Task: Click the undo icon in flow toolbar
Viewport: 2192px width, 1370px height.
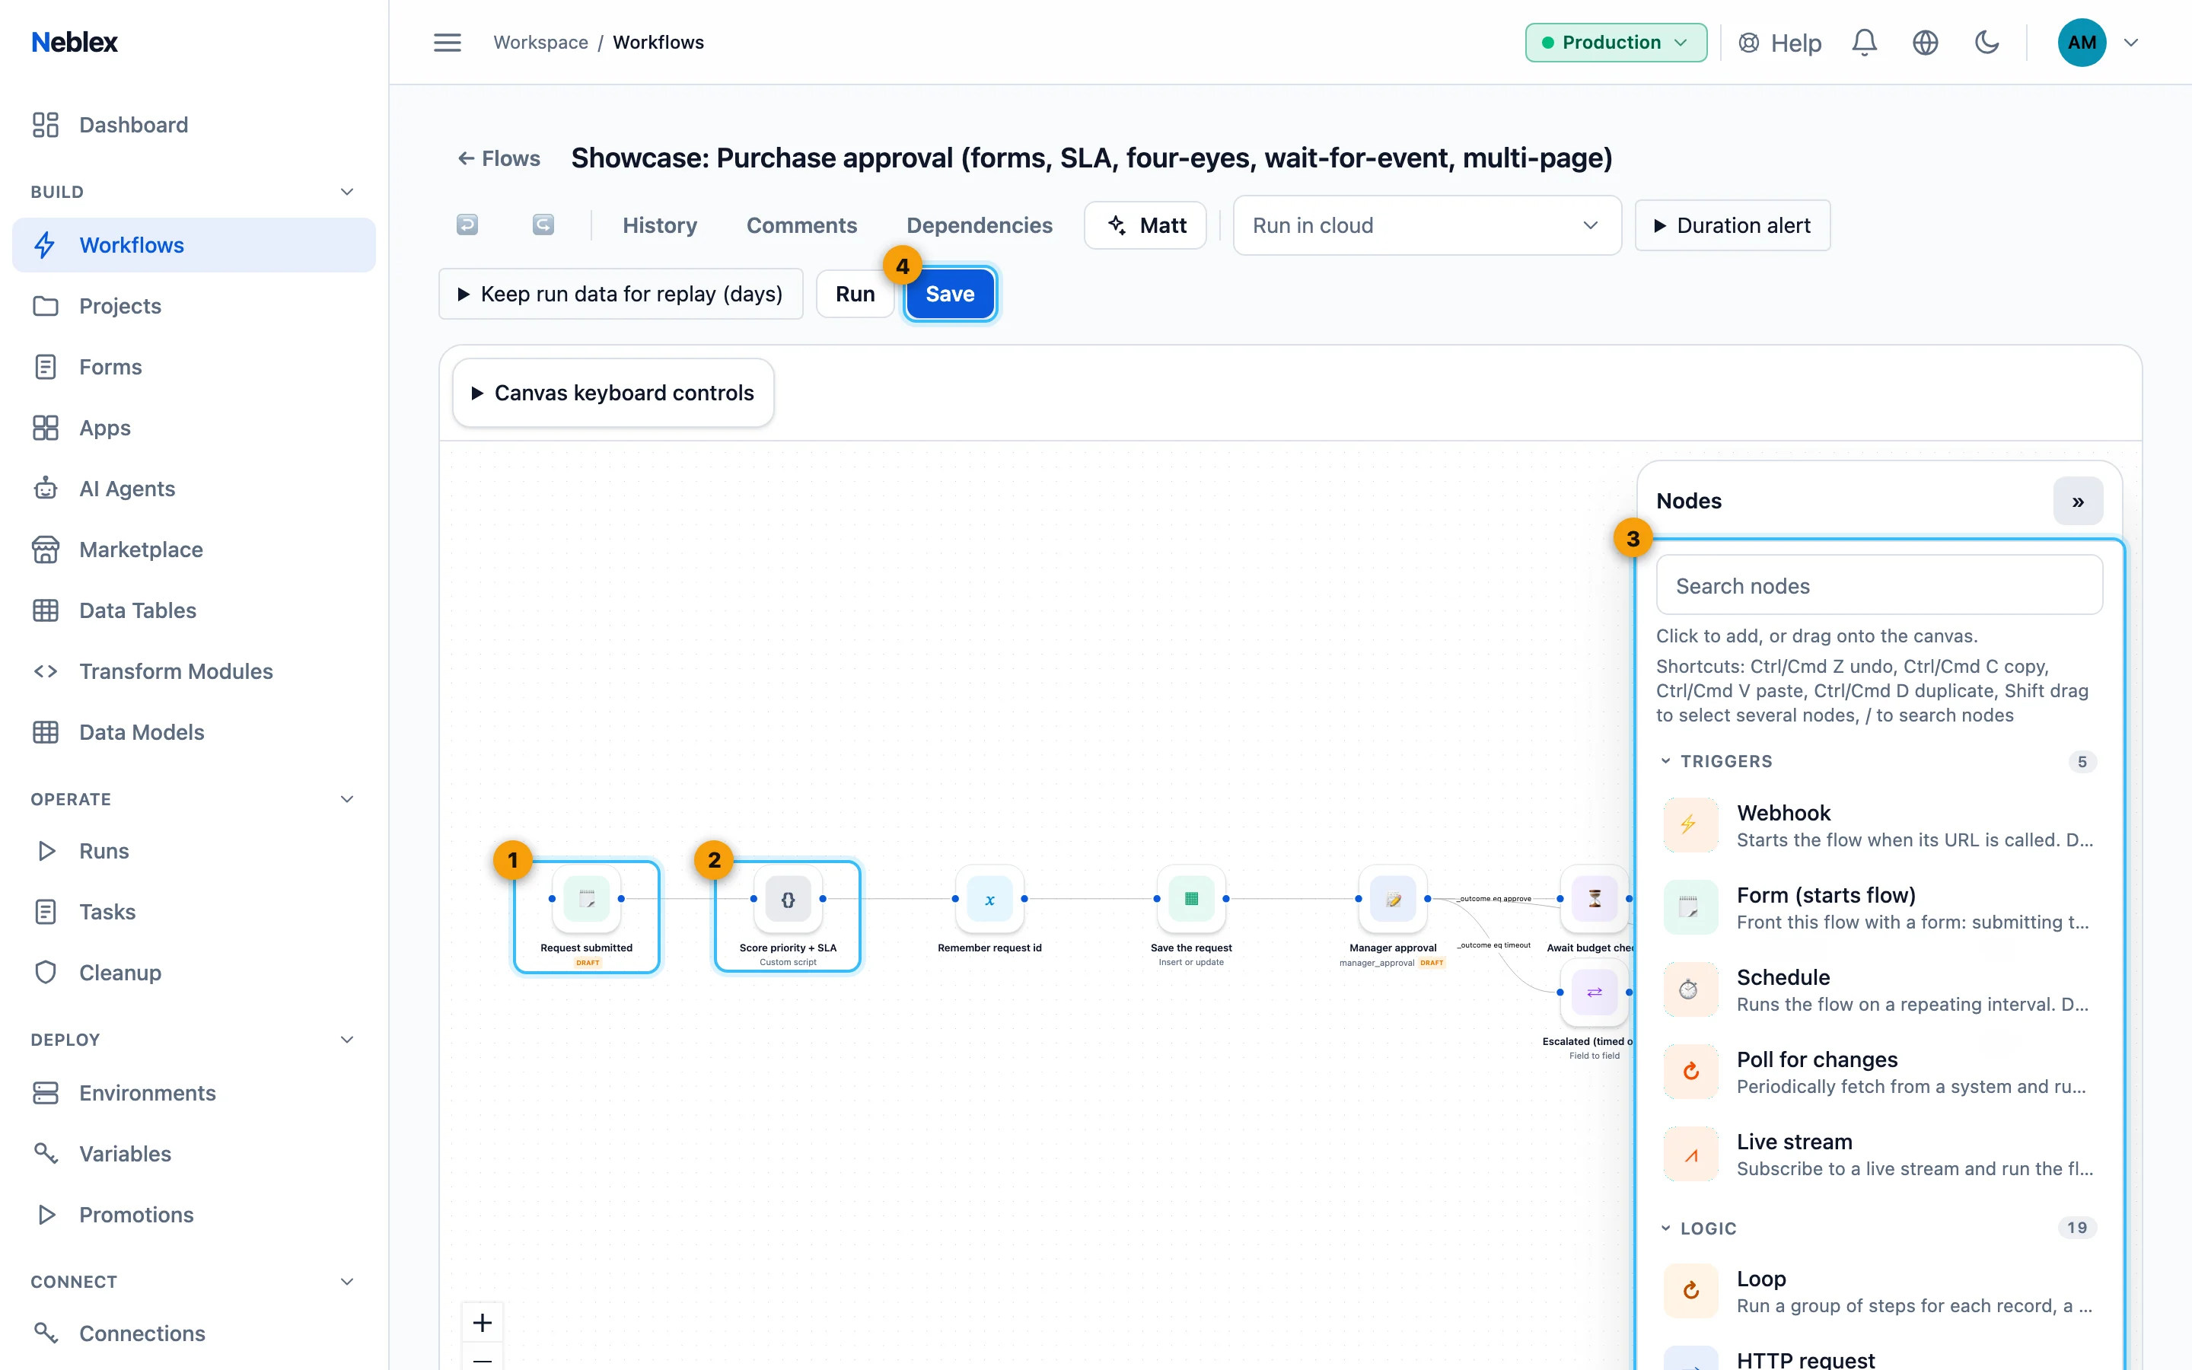Action: pyautogui.click(x=467, y=225)
